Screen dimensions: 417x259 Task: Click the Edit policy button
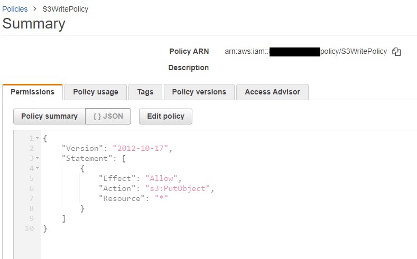[165, 116]
